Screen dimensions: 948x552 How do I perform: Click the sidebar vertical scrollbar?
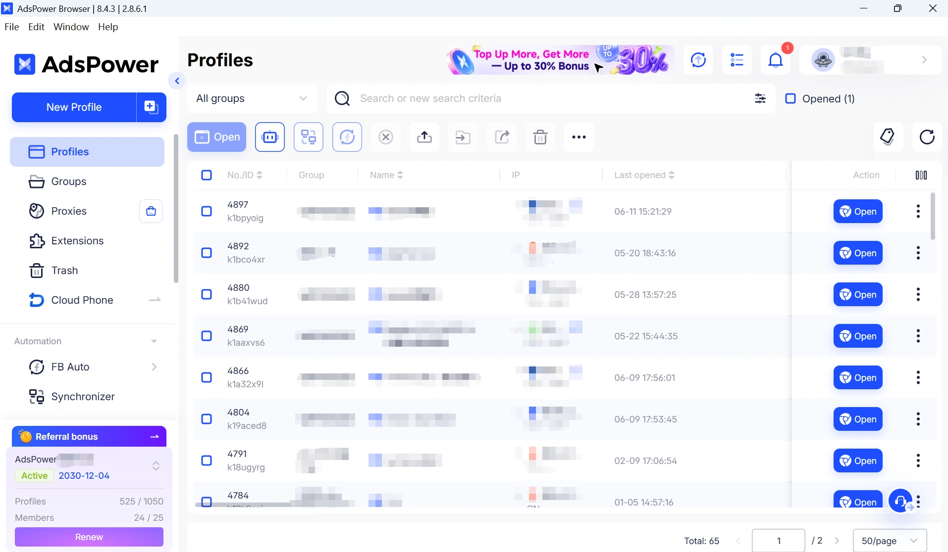[x=176, y=208]
